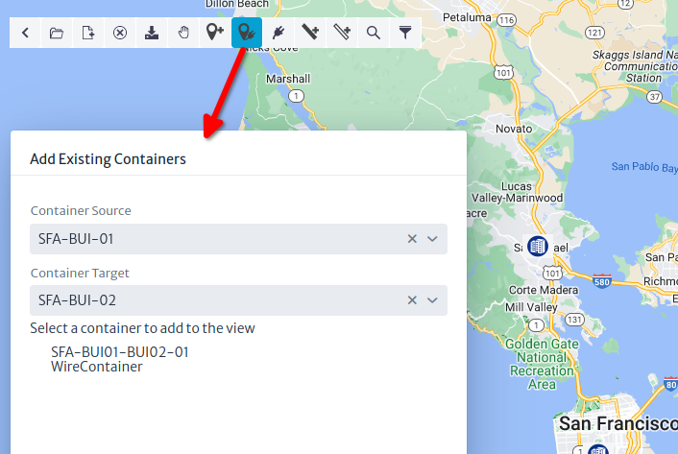Click the outlined line-plus container icon

342,33
